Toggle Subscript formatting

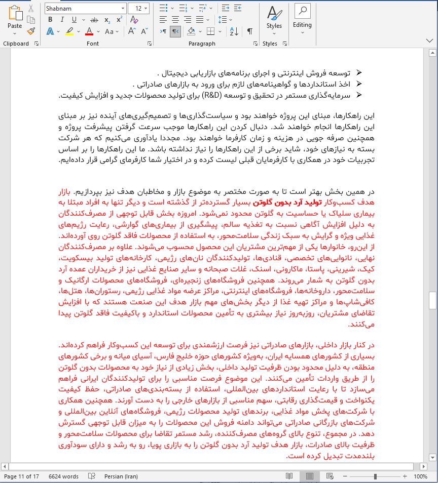point(107,20)
